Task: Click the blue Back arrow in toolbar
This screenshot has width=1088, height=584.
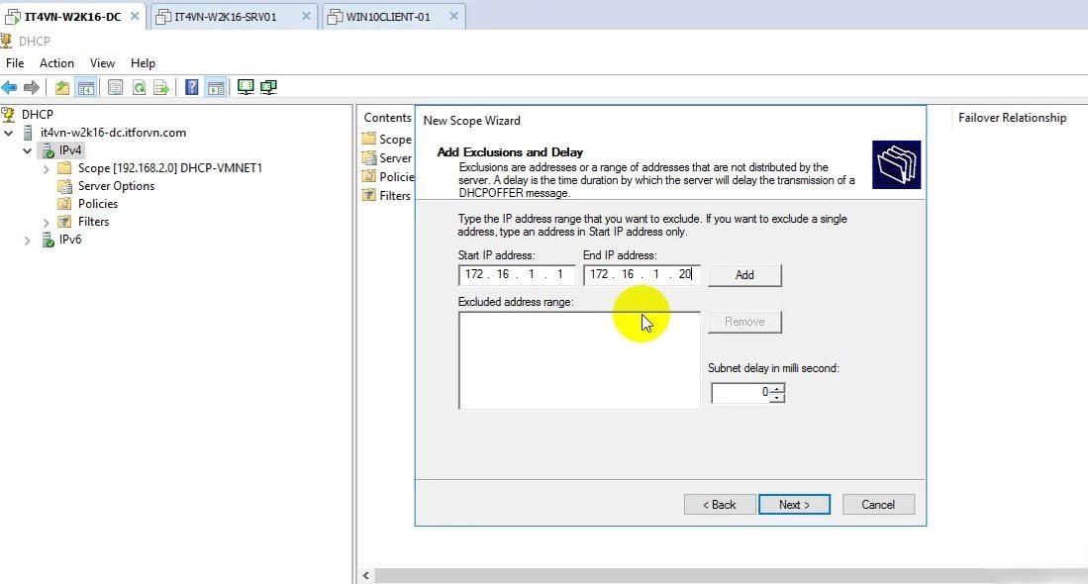Action: coord(10,87)
